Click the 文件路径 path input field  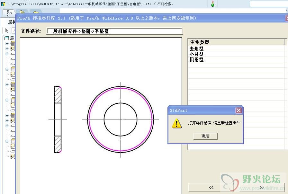click(115, 31)
